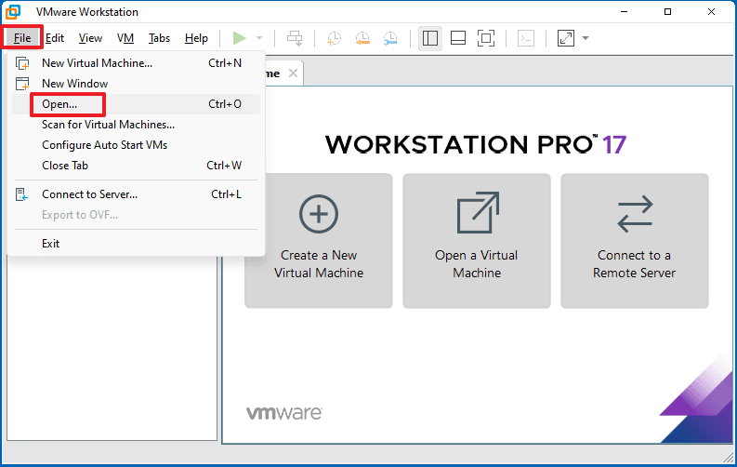Expand the stretch display dropdown arrow

586,38
